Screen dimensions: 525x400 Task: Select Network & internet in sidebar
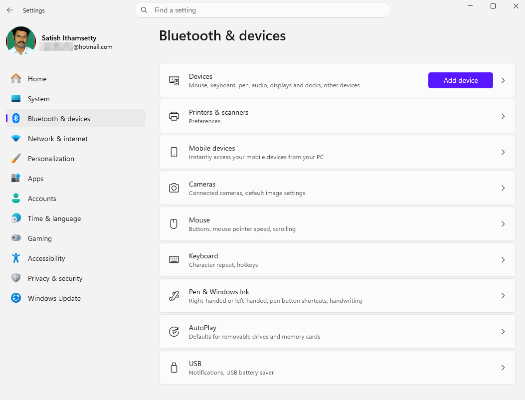pyautogui.click(x=76, y=138)
